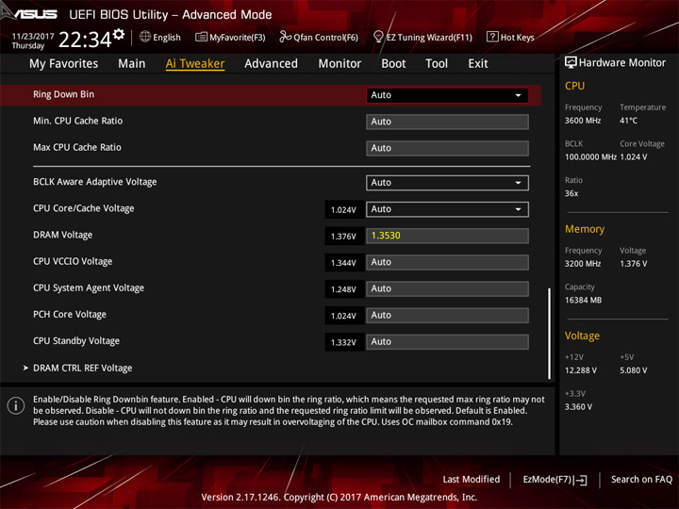Select CPU Standby Voltage label
This screenshot has width=679, height=509.
pos(76,341)
